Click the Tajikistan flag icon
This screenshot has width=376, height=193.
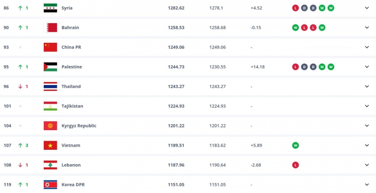(x=50, y=106)
